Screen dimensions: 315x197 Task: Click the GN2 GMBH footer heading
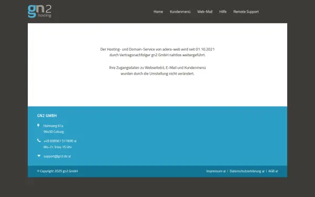(x=47, y=116)
